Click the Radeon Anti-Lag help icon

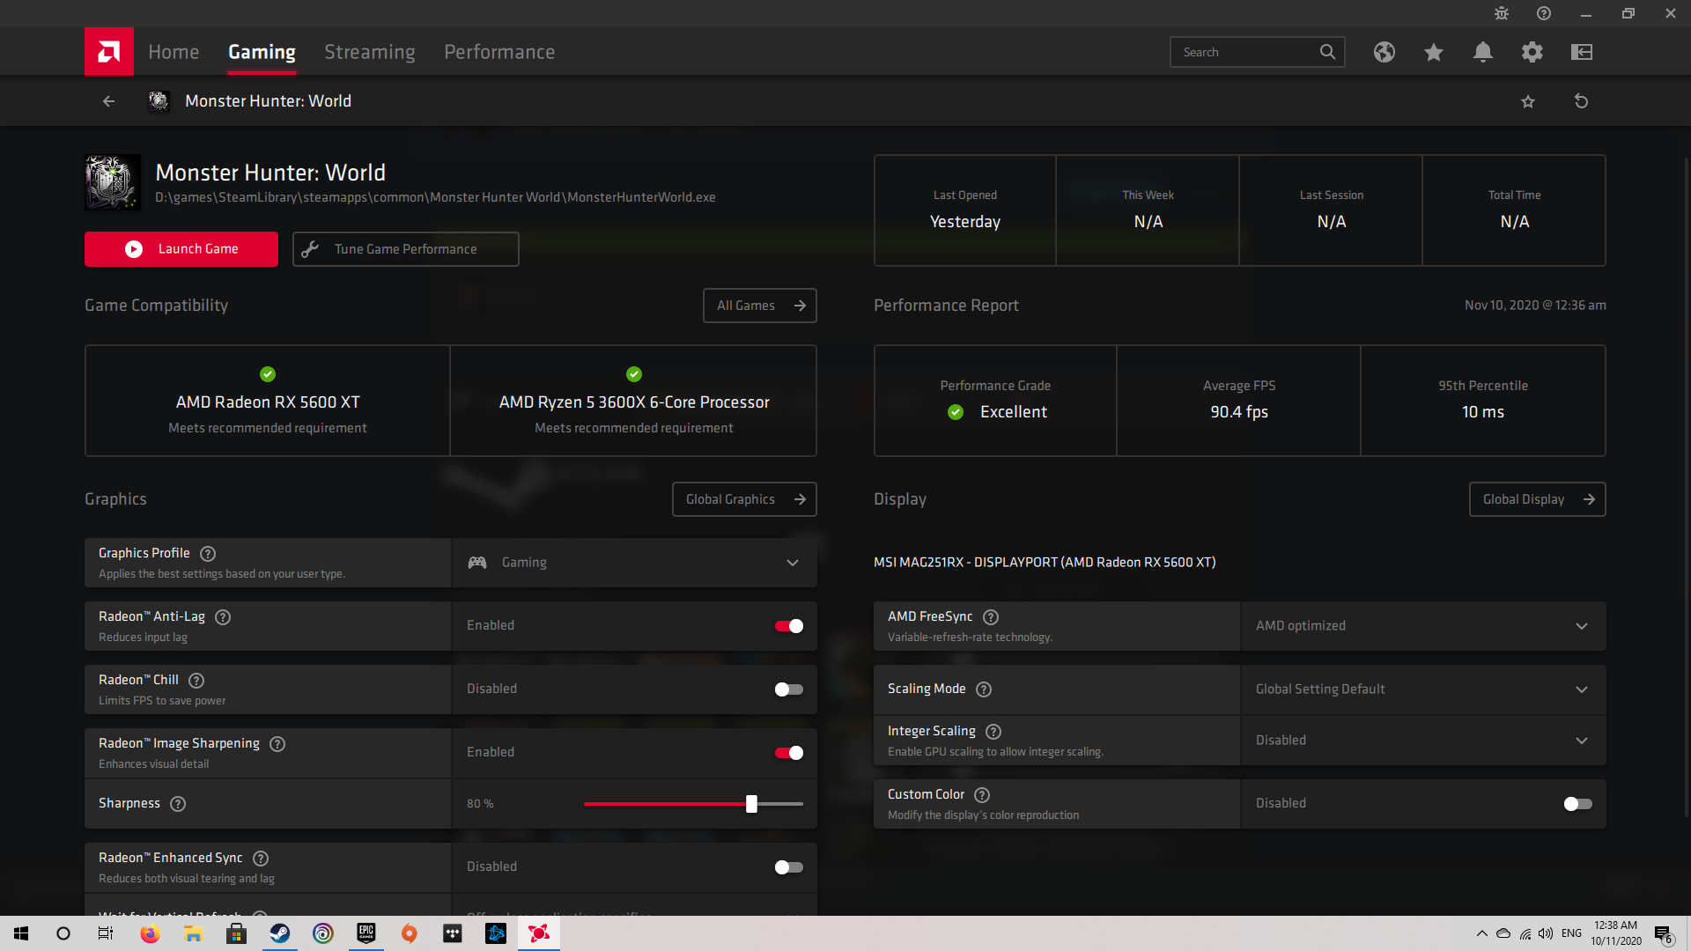click(x=223, y=617)
